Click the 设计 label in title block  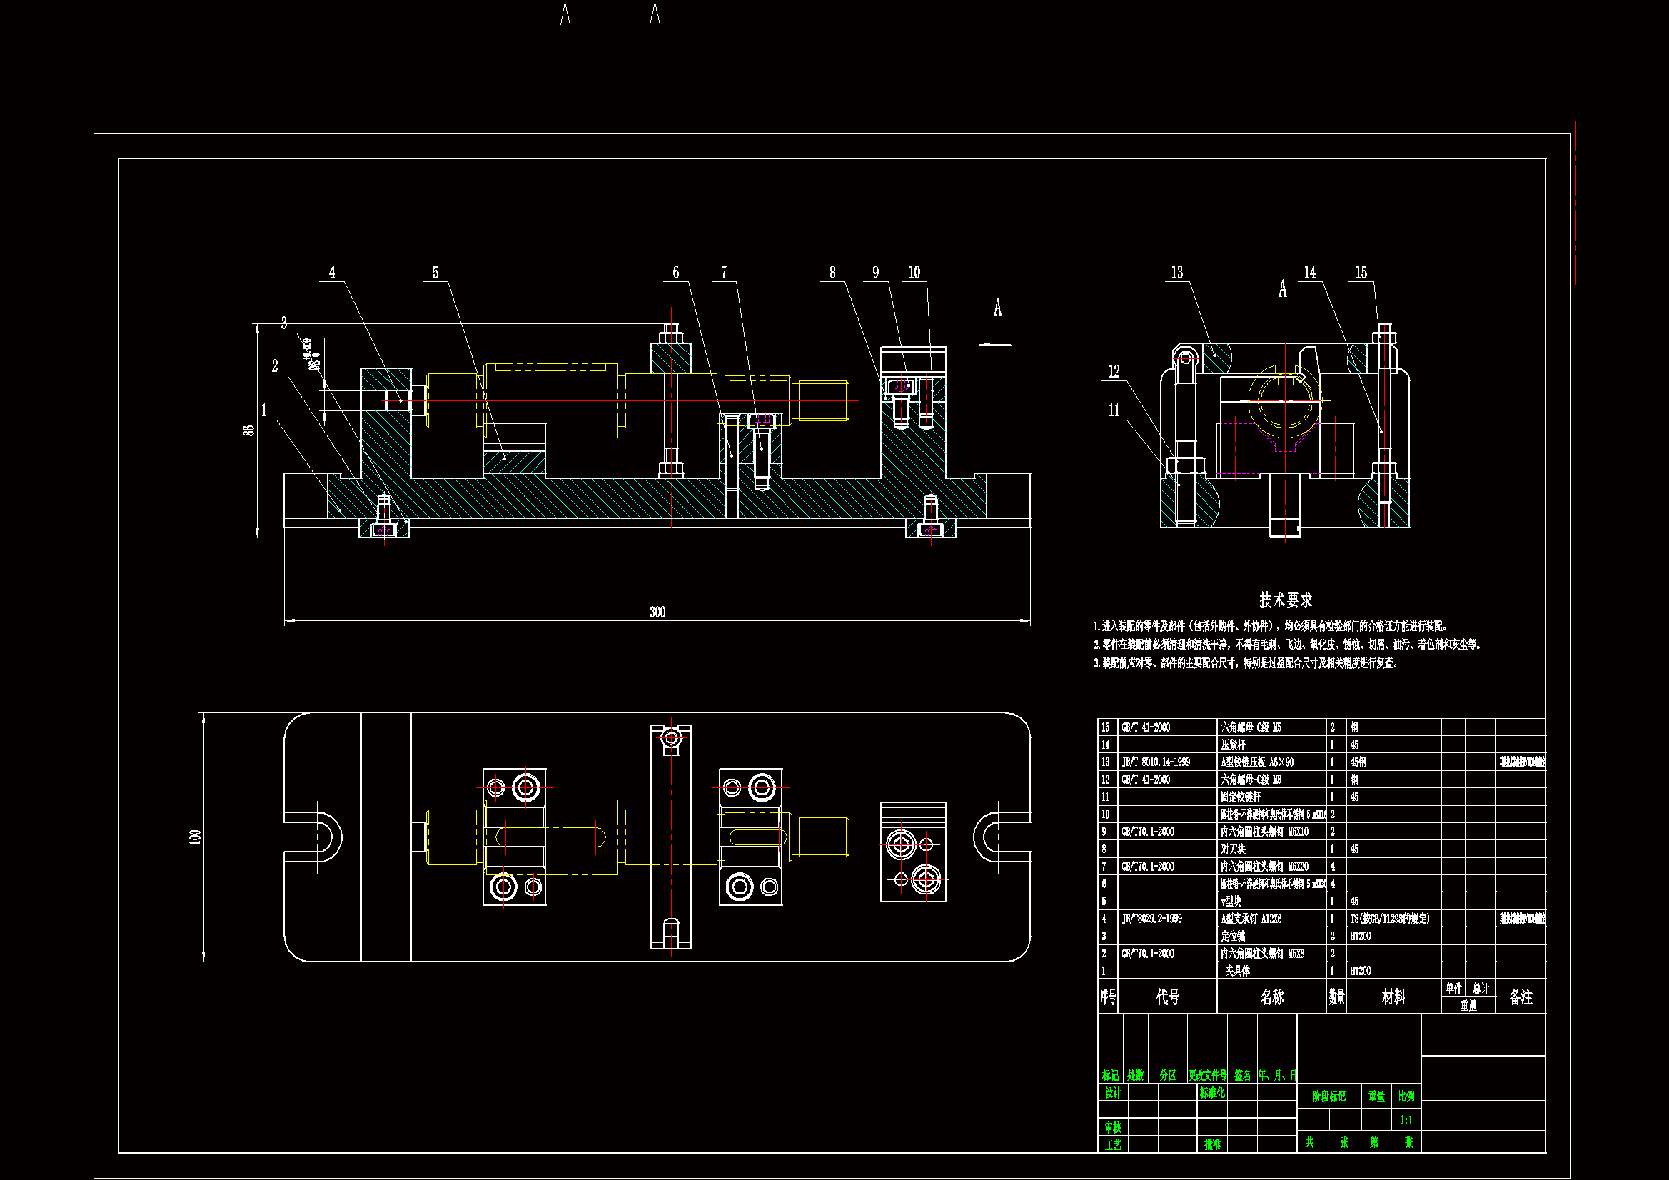coord(1112,1093)
